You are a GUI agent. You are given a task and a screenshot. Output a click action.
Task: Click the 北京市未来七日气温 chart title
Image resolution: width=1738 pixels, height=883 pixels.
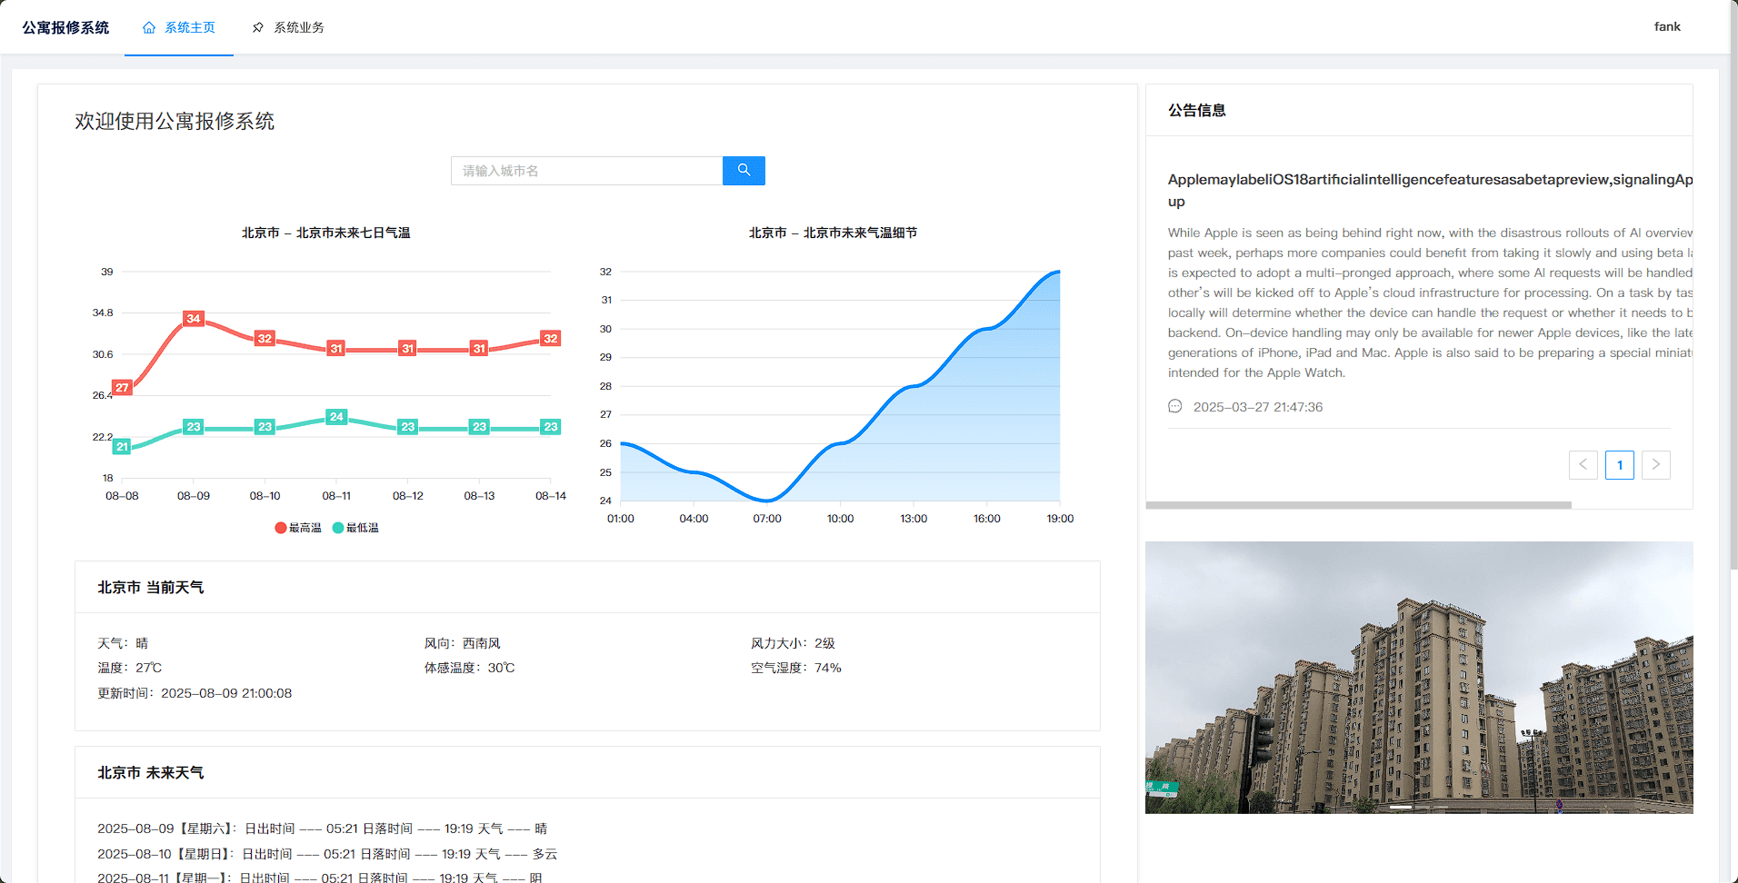pos(326,233)
